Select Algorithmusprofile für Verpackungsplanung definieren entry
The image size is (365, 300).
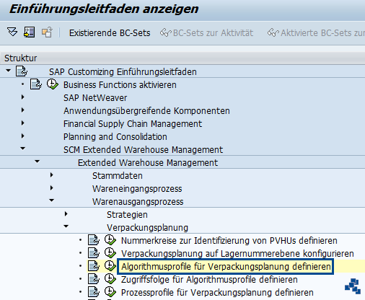(x=226, y=267)
